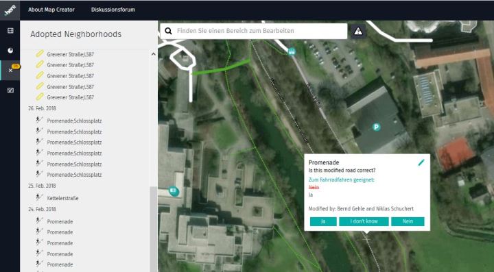Open About Map Creator menu
494x272 pixels.
(51, 10)
